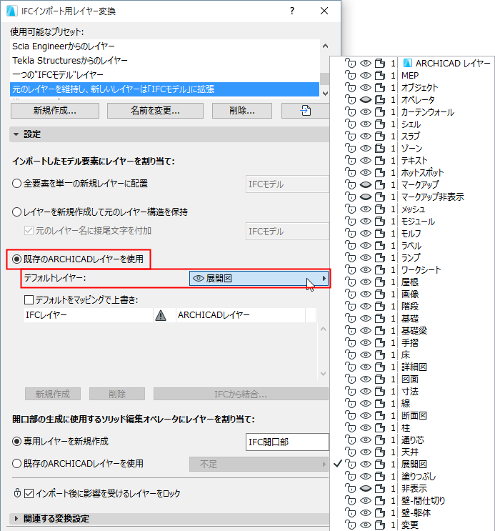The image size is (495, 531).
Task: Click lock icon for モジュール layer
Action: point(351,222)
